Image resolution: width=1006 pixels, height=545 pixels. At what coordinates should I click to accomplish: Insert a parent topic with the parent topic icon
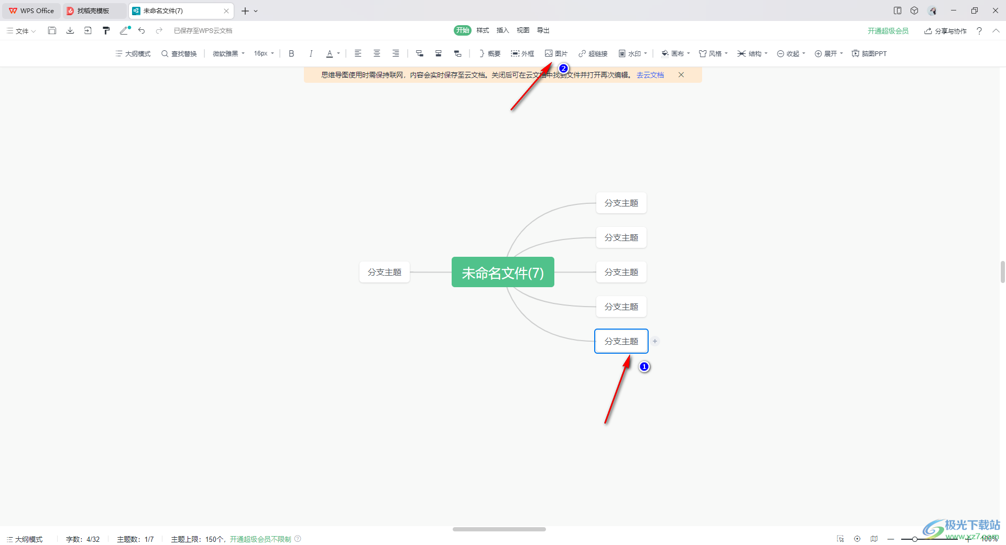[457, 53]
